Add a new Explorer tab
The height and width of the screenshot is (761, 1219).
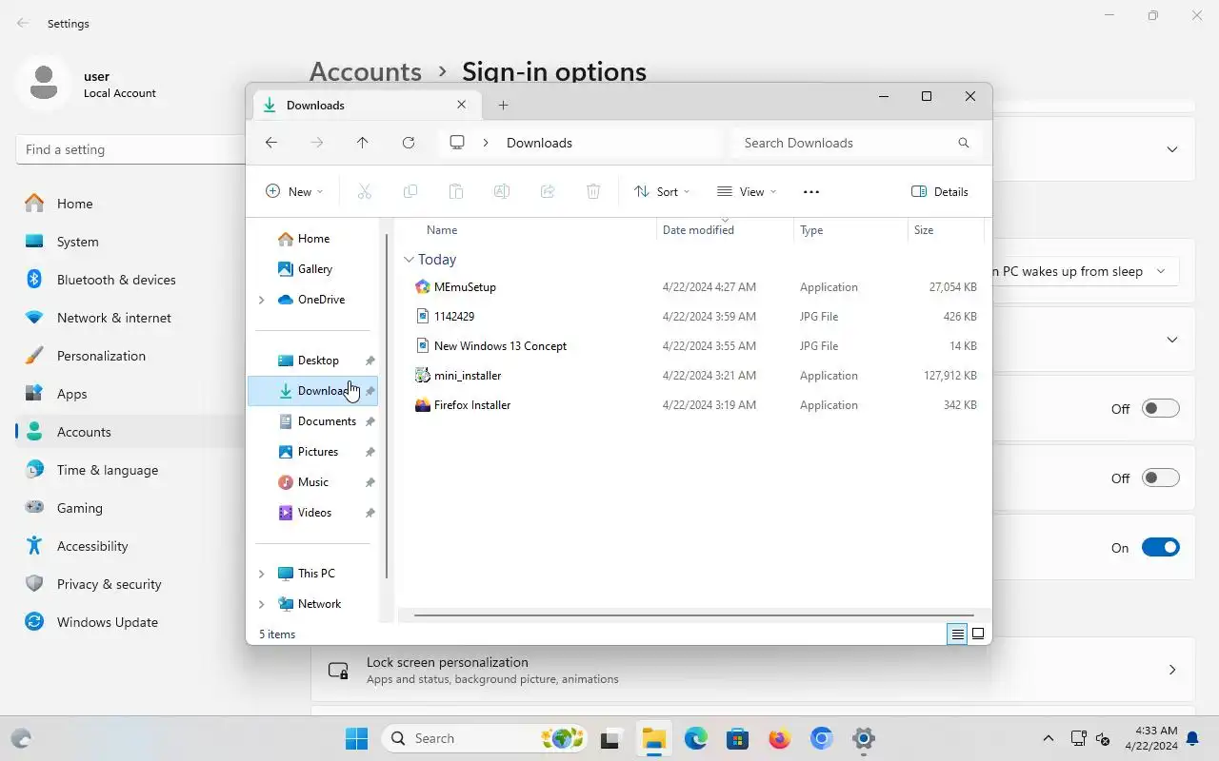[504, 105]
